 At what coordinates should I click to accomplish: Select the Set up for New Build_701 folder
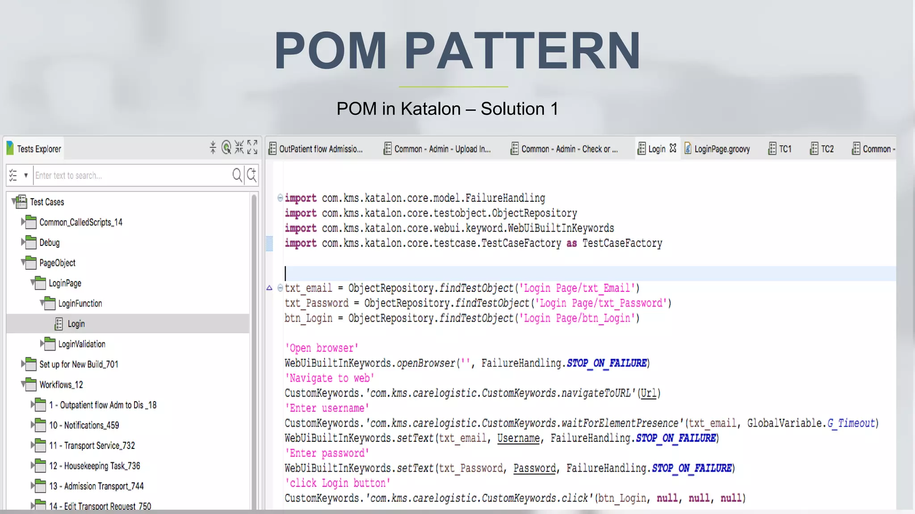(79, 365)
